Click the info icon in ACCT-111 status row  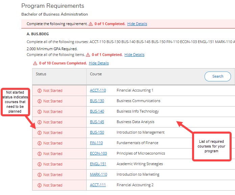coord(40,186)
